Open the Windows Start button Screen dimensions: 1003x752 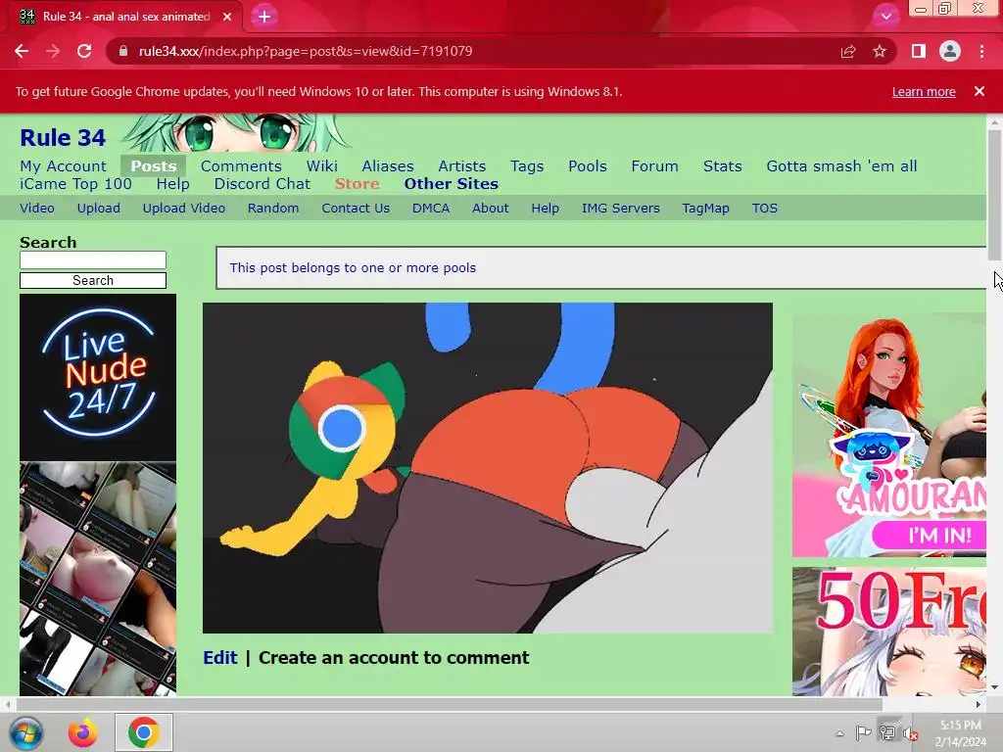(x=26, y=732)
